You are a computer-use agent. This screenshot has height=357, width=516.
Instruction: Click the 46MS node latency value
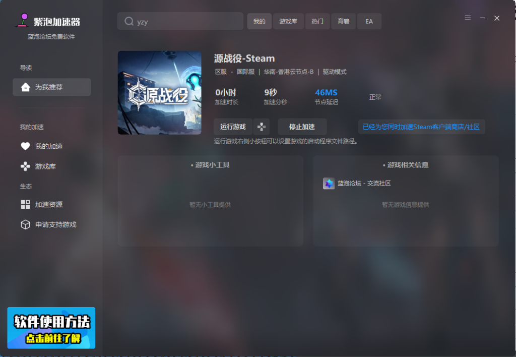tap(326, 93)
